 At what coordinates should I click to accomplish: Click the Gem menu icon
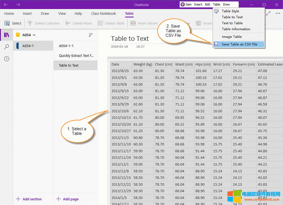click(183, 5)
